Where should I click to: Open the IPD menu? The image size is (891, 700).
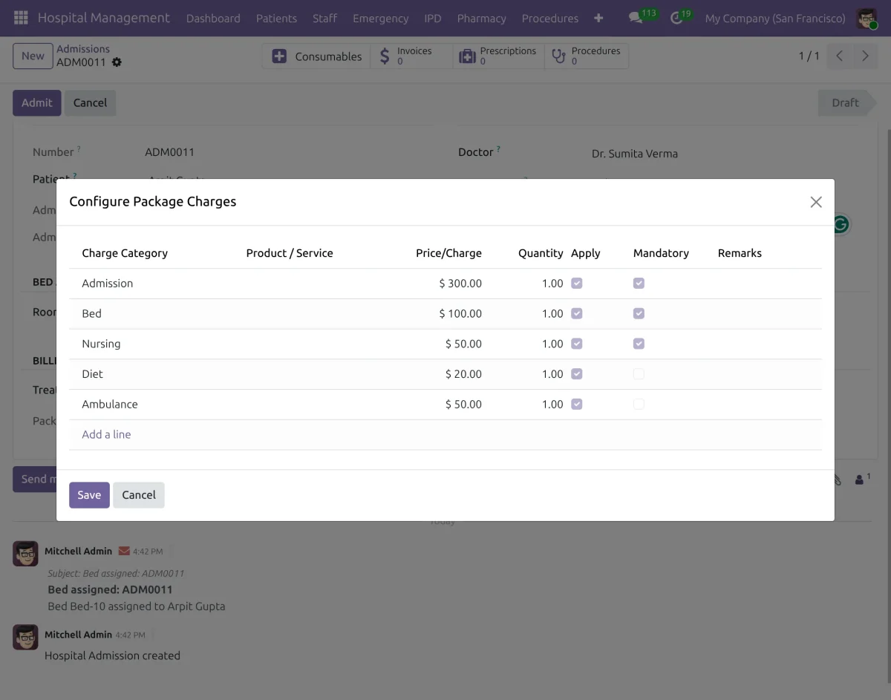[x=433, y=18]
